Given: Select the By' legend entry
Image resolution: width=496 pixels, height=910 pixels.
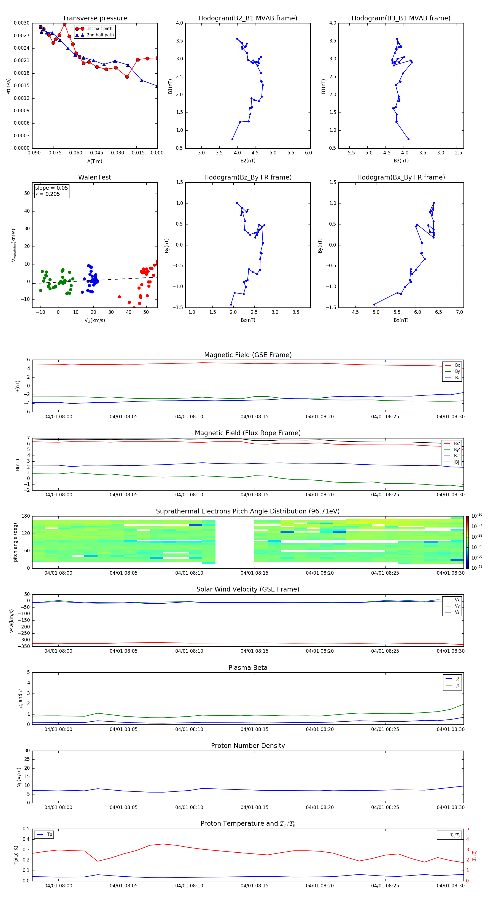Looking at the screenshot, I should tap(452, 450).
